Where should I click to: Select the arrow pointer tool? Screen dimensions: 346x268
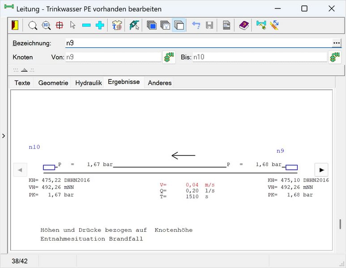coord(73,25)
